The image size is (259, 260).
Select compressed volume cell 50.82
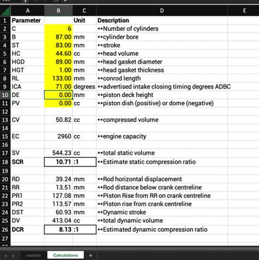58,120
